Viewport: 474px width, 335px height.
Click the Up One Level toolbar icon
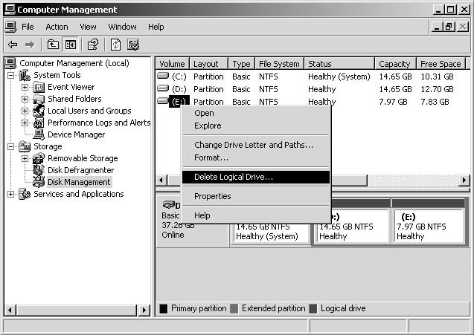(53, 45)
